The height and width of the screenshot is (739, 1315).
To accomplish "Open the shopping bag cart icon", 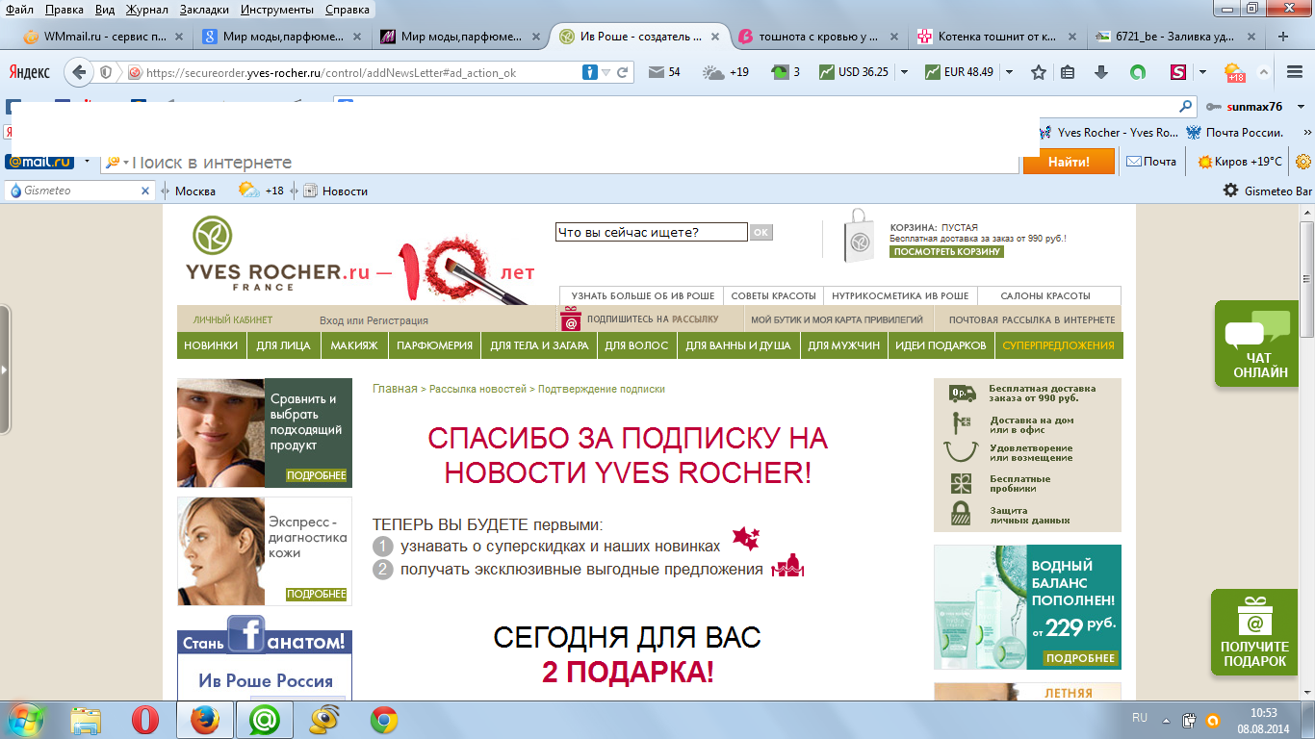I will point(859,237).
